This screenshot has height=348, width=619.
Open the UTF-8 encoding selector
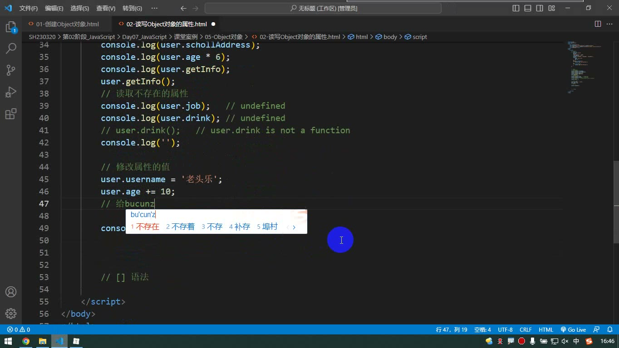pos(505,330)
